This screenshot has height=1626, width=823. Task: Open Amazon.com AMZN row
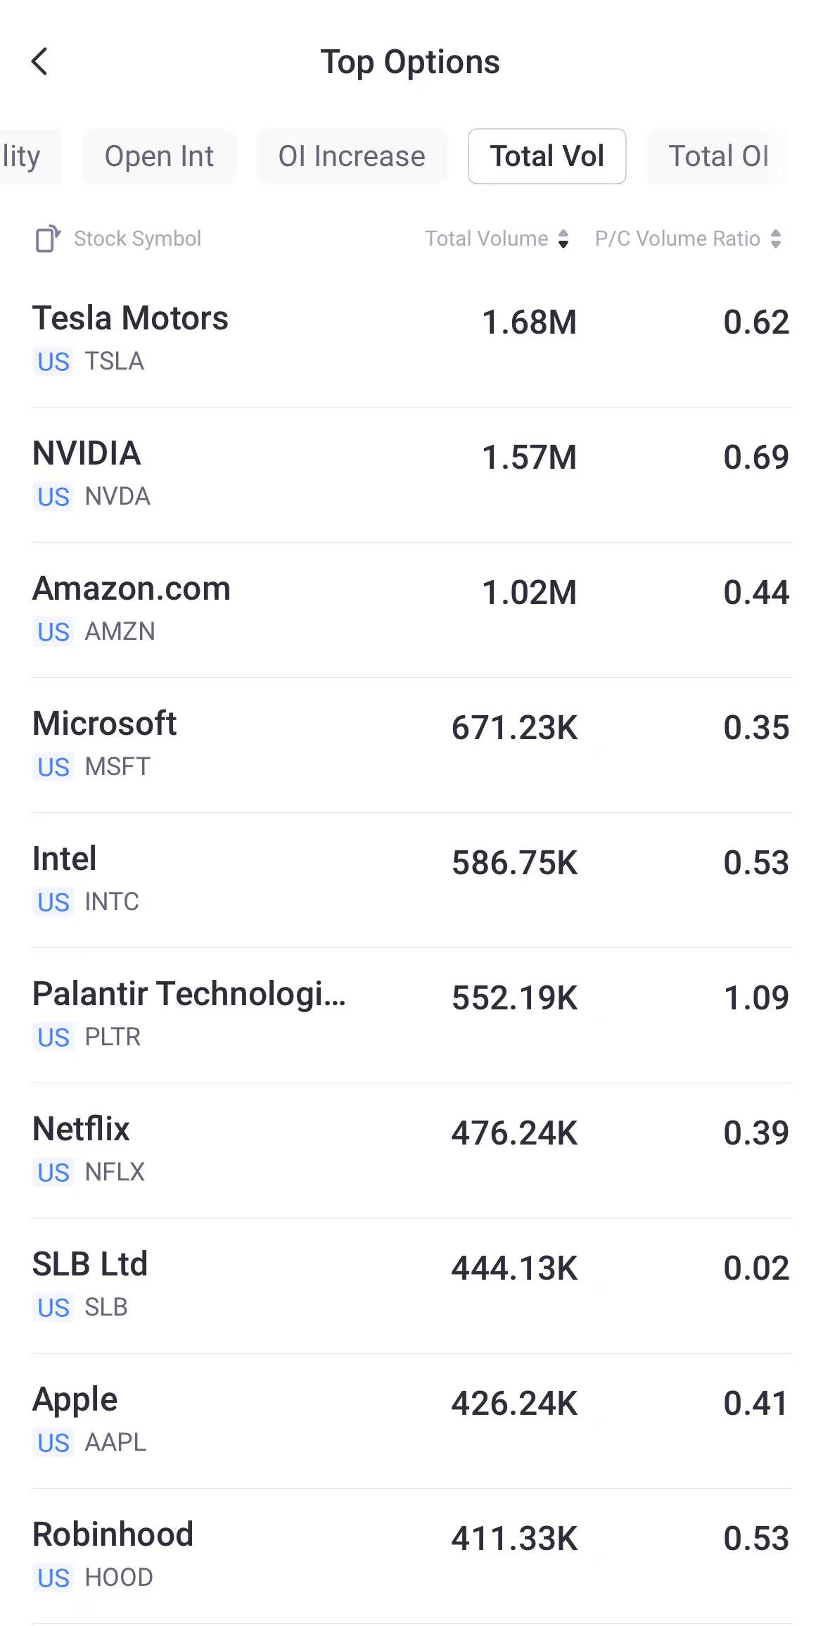[412, 610]
